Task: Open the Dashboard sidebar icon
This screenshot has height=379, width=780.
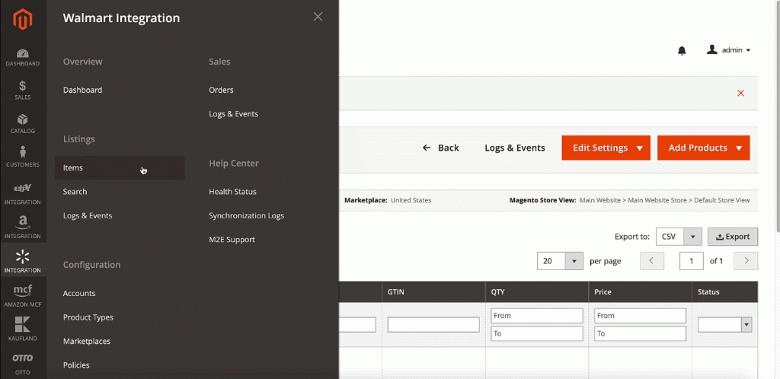Action: [23, 57]
